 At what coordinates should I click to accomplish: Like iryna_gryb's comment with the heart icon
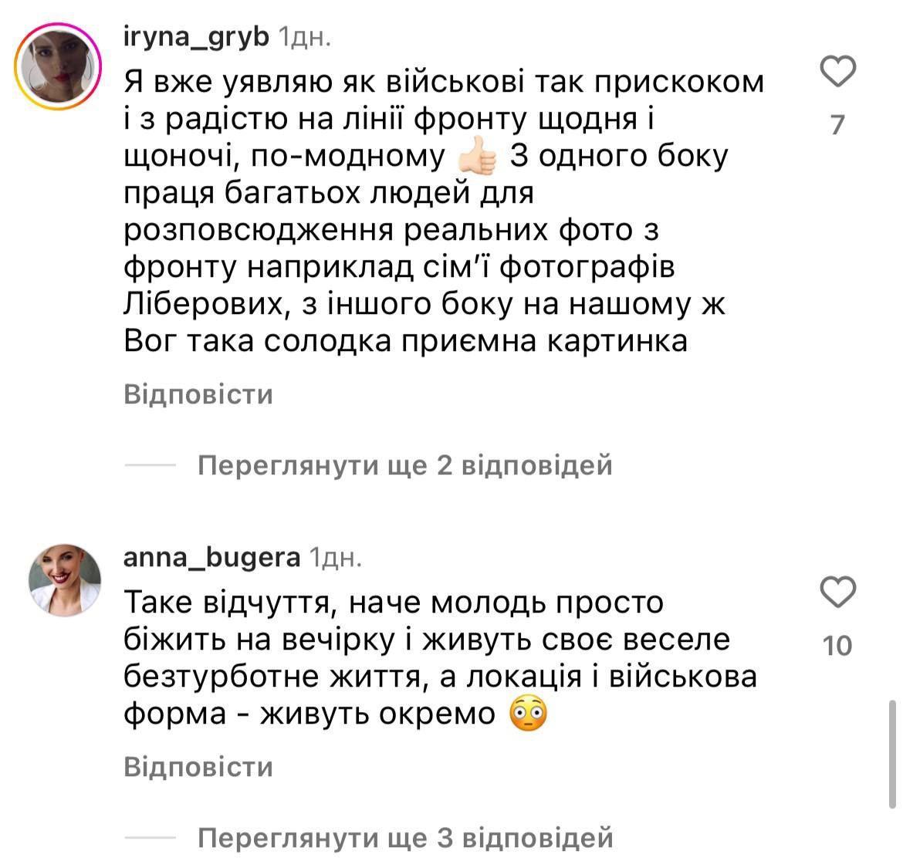point(838,70)
